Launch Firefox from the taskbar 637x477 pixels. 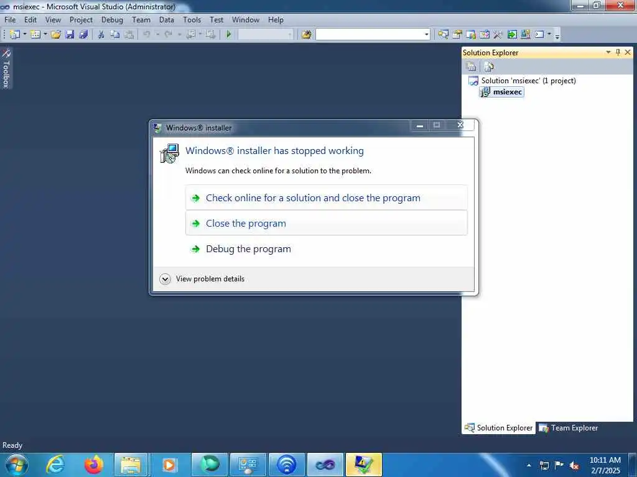(94, 465)
